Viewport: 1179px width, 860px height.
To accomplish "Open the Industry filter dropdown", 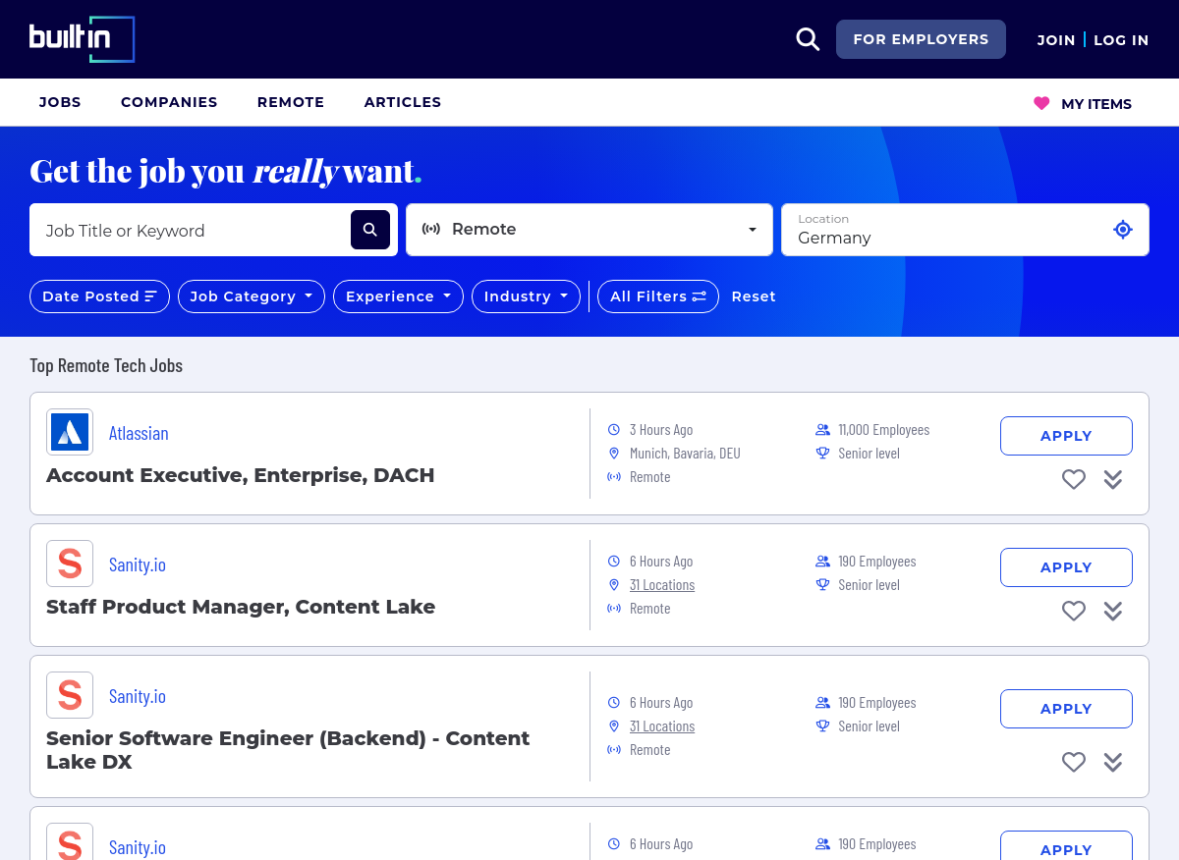I will point(526,296).
